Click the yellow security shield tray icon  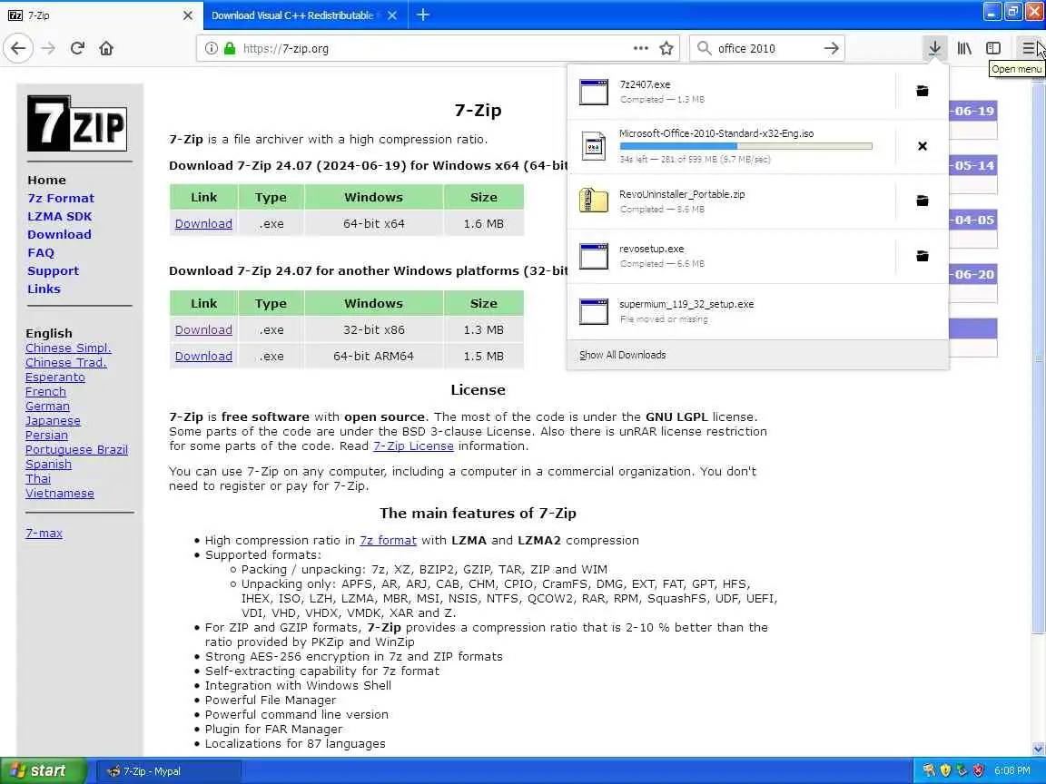click(x=945, y=770)
